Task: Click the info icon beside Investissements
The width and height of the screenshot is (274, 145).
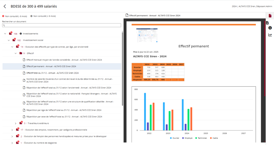Action: point(21,34)
